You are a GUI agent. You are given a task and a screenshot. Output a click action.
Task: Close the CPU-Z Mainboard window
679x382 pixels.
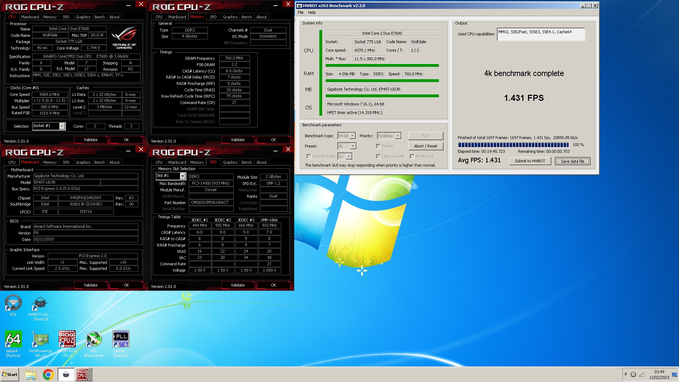pos(141,149)
